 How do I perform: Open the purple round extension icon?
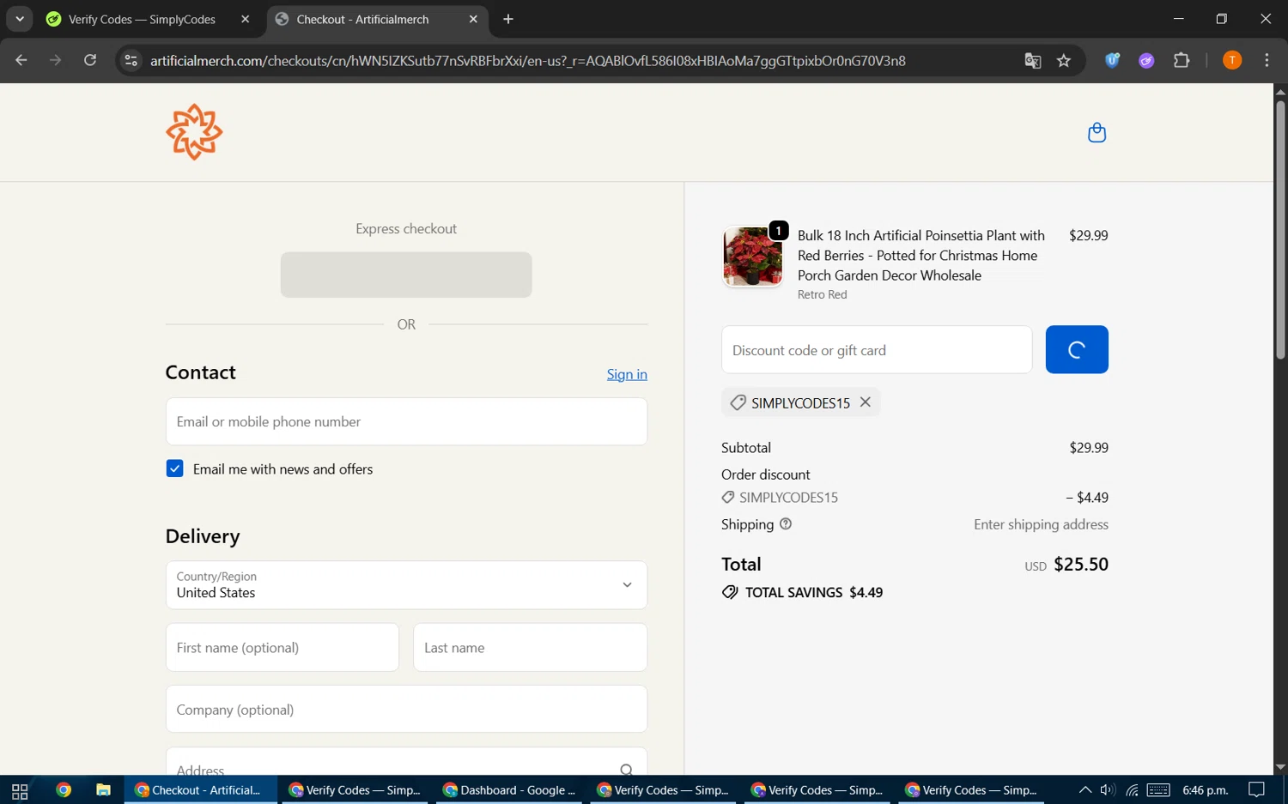coord(1146,60)
